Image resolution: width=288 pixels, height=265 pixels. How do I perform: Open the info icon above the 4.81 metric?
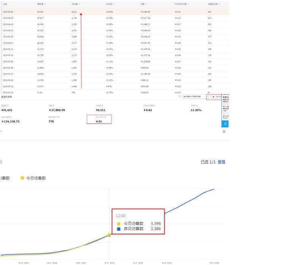pos(105,117)
